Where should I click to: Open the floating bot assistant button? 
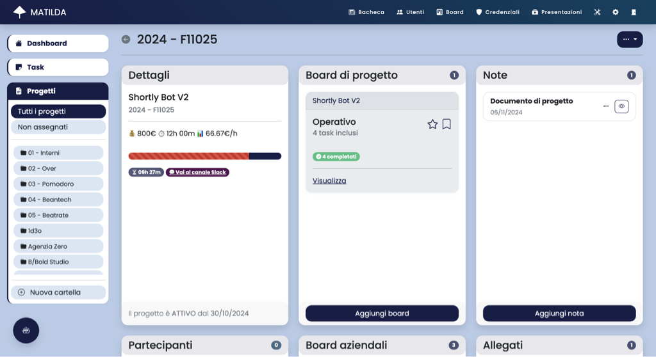click(x=26, y=330)
